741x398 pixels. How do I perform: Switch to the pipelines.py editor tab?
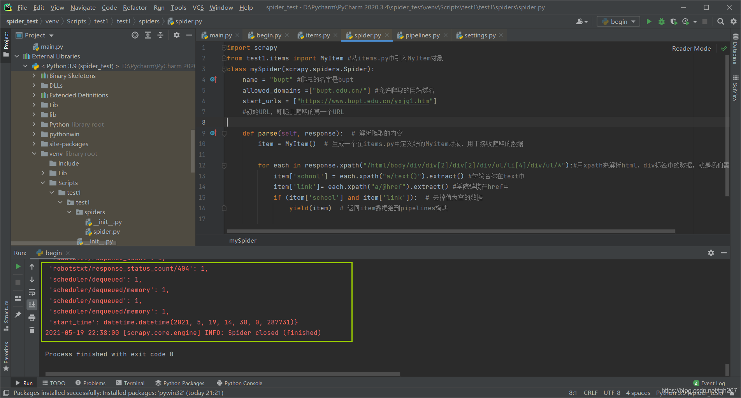[422, 35]
